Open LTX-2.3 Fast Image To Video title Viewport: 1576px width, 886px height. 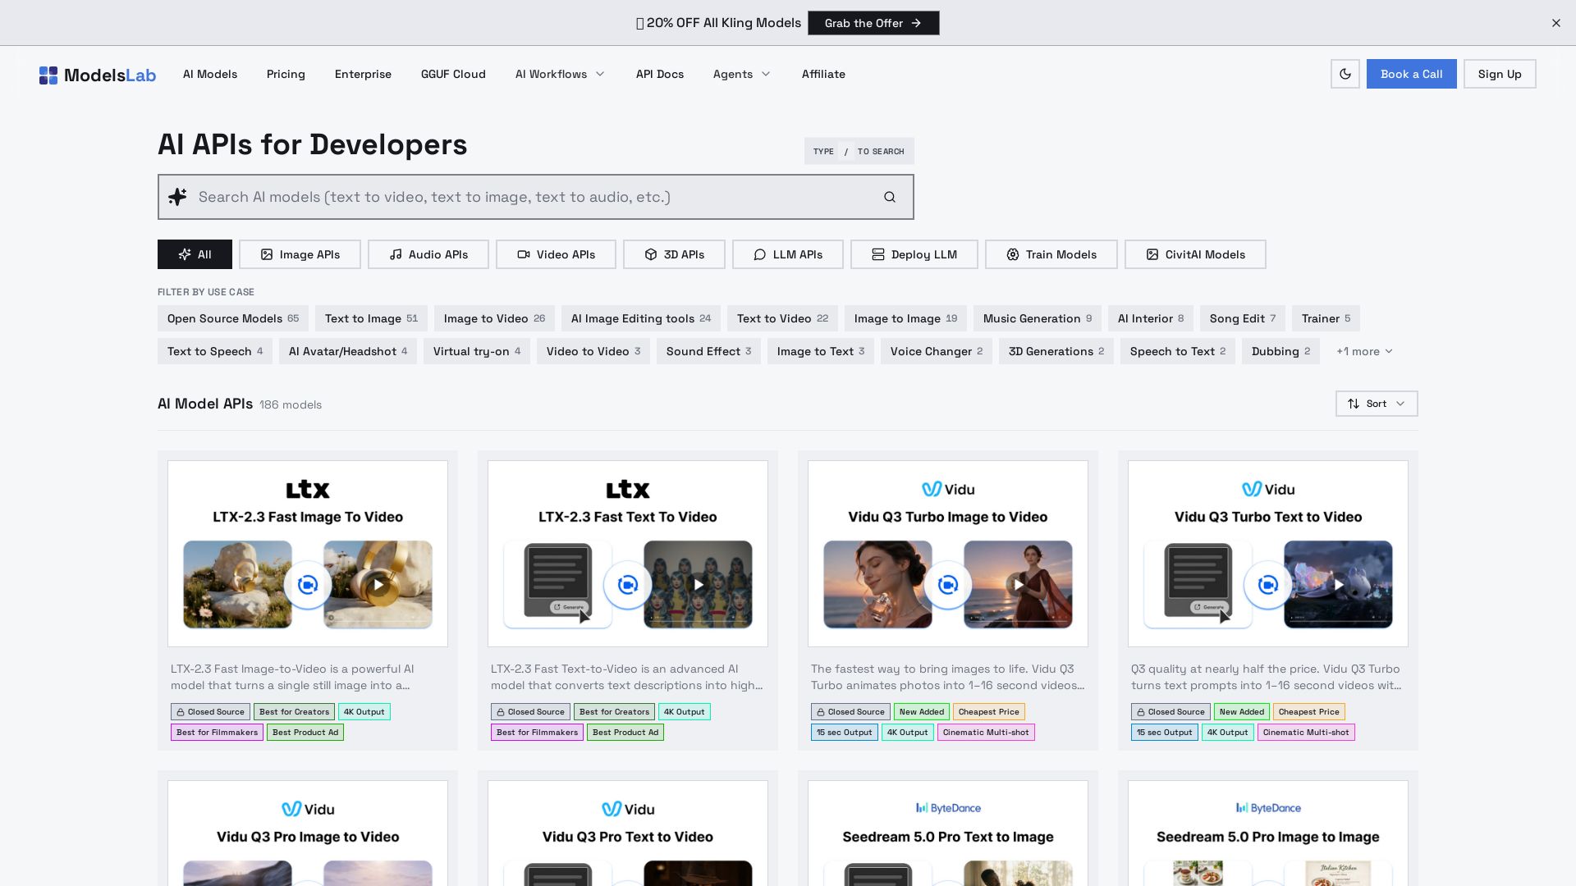pos(308,517)
